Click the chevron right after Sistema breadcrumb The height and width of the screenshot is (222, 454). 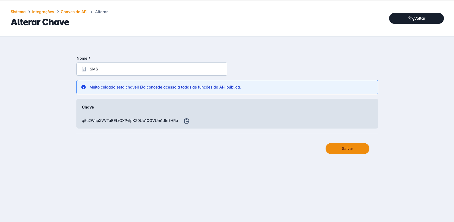pyautogui.click(x=29, y=12)
